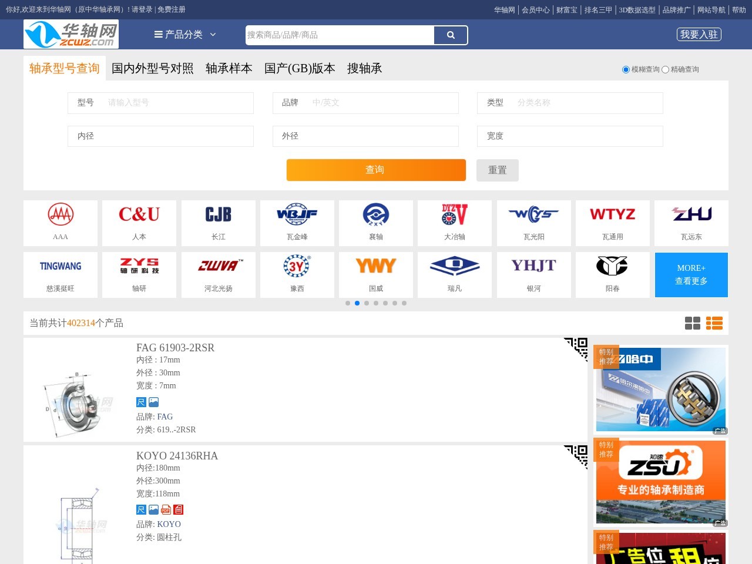Click the 华轴网 zcwz.com site logo

click(71, 34)
